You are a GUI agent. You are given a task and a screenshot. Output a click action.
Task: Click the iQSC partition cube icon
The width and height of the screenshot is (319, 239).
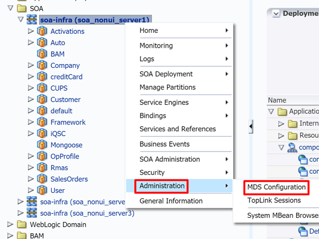pos(42,134)
